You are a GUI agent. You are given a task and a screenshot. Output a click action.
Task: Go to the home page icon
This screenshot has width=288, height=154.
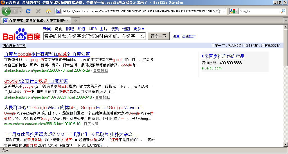(x=48, y=11)
